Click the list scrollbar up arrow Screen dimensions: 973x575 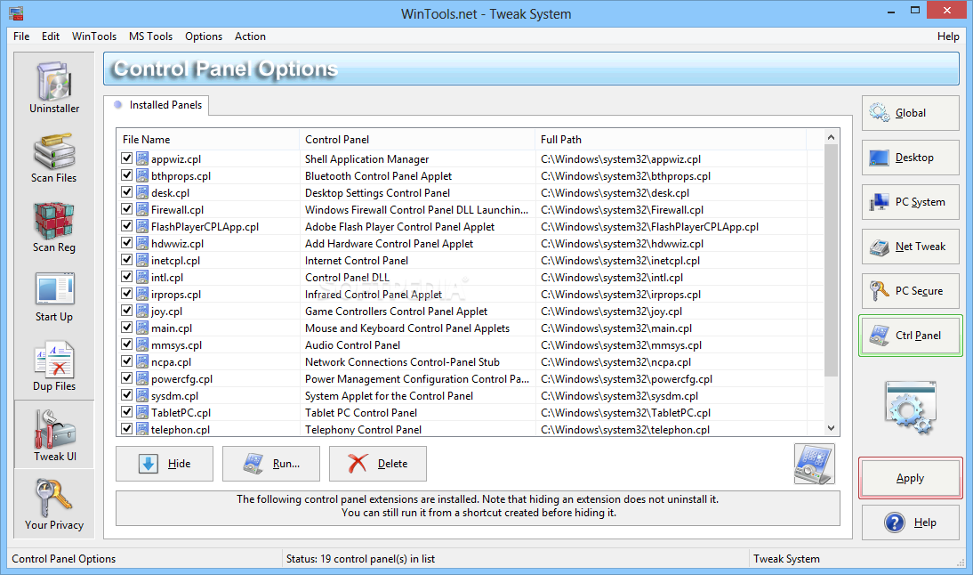(831, 137)
